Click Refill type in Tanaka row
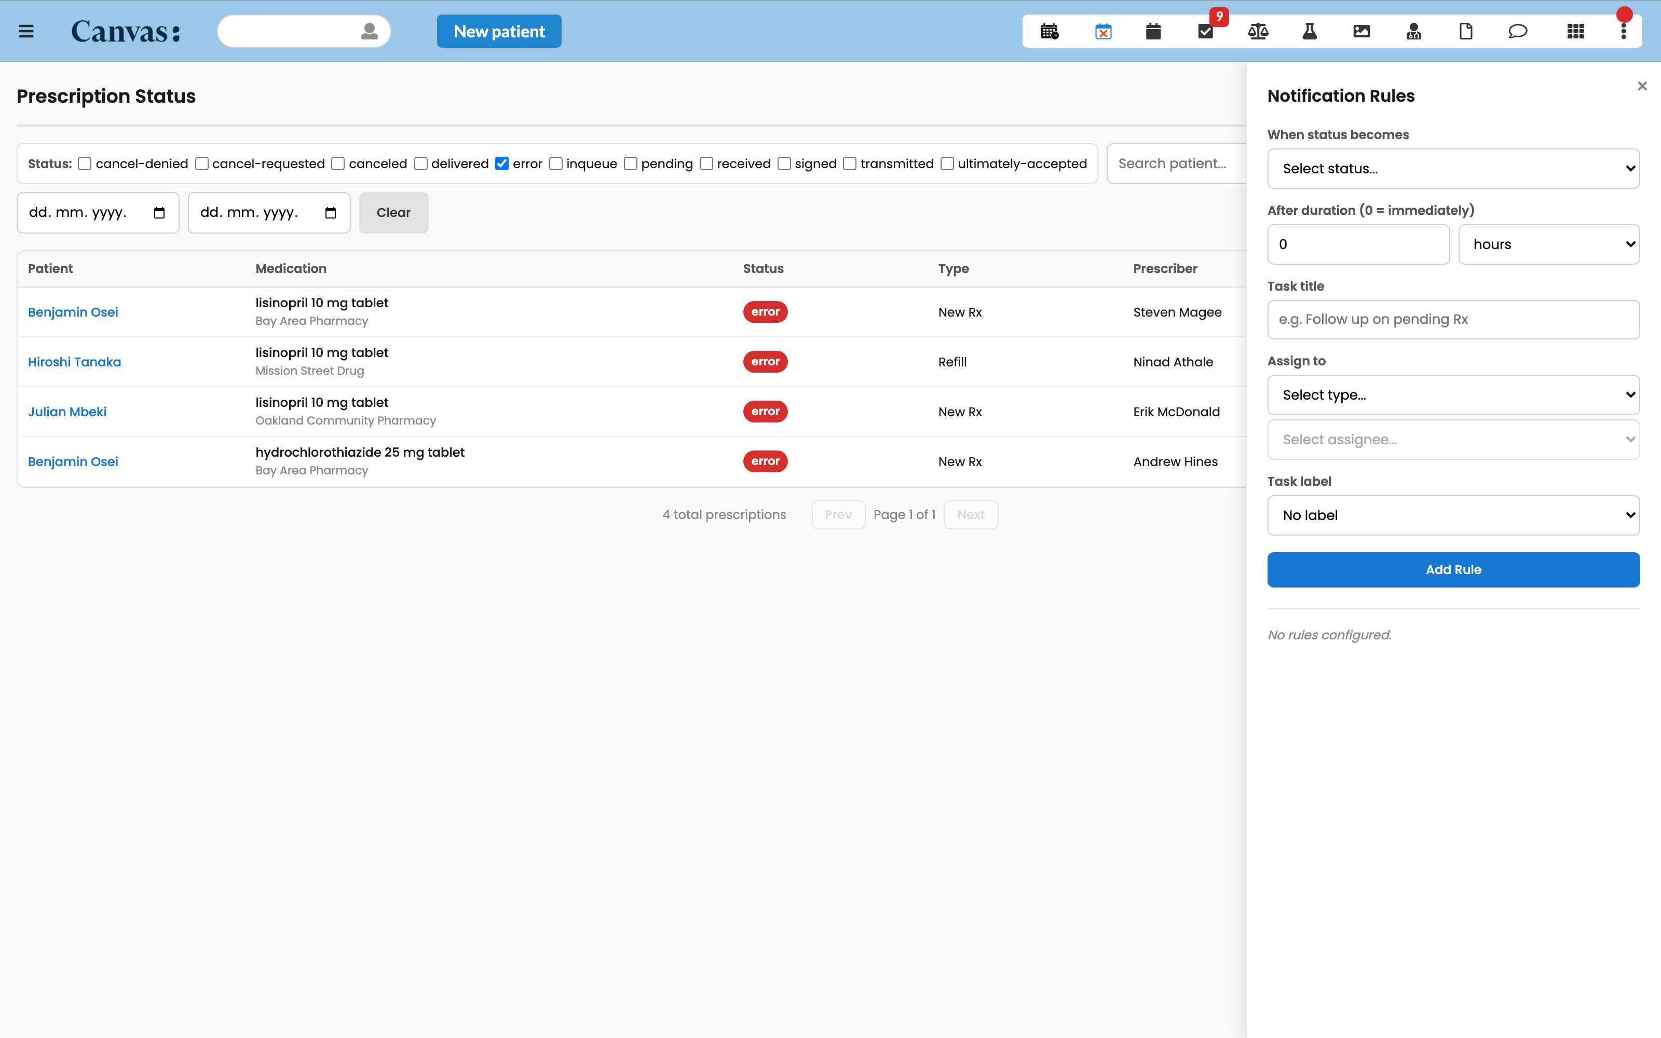This screenshot has width=1661, height=1038. point(952,362)
